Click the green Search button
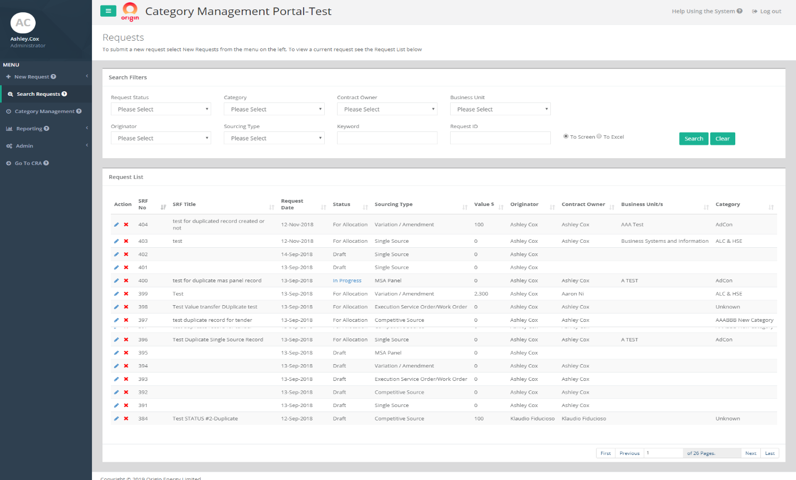The height and width of the screenshot is (480, 796). click(694, 139)
